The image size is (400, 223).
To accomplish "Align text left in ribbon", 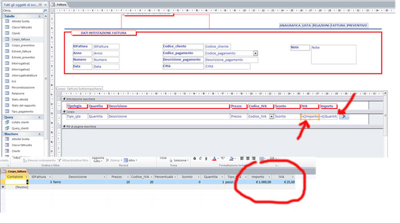I will click(242, 159).
